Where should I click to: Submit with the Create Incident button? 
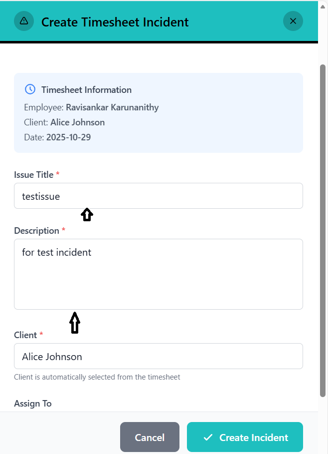click(x=245, y=437)
